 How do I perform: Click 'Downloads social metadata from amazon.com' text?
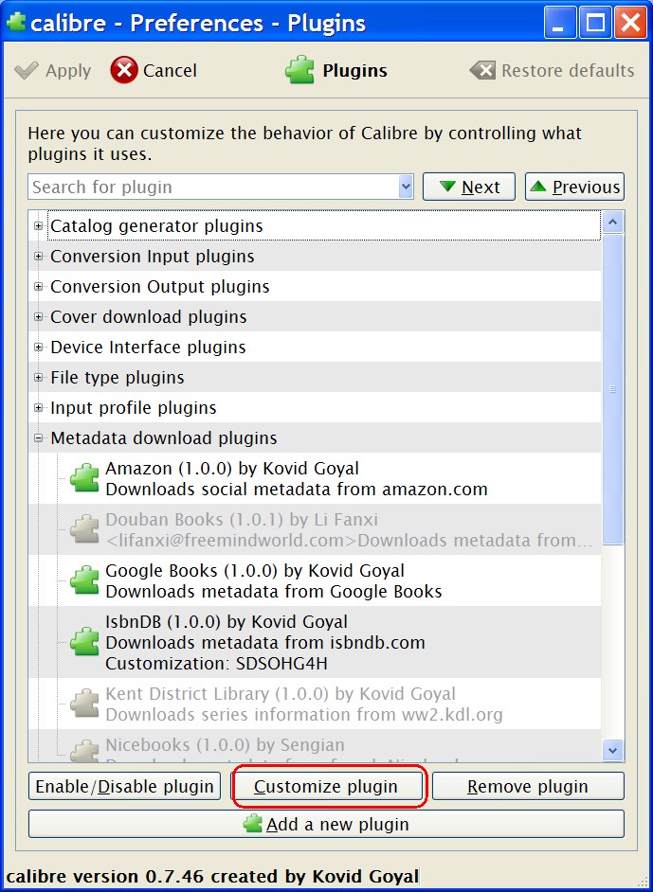[x=297, y=489]
